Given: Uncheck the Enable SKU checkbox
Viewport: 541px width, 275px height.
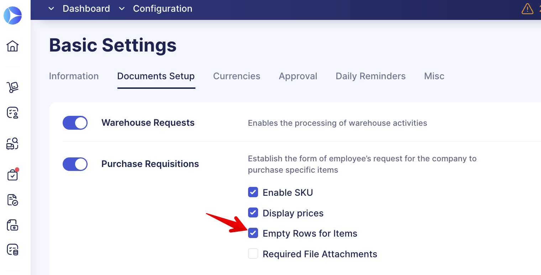Looking at the screenshot, I should [x=253, y=192].
